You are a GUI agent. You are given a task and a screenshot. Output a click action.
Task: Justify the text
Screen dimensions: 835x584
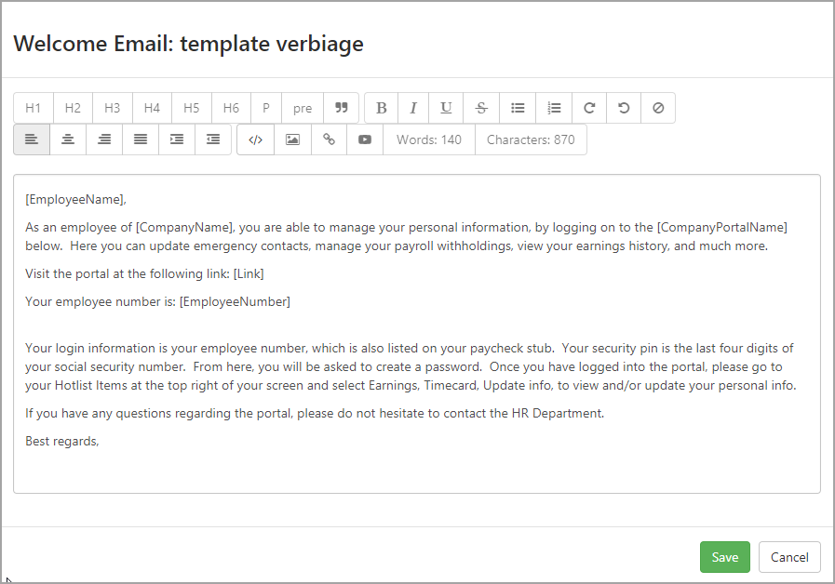141,139
